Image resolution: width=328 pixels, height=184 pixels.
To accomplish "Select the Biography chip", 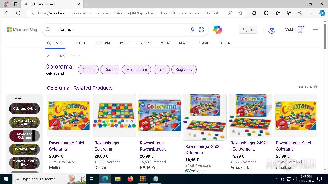I will pos(184,70).
